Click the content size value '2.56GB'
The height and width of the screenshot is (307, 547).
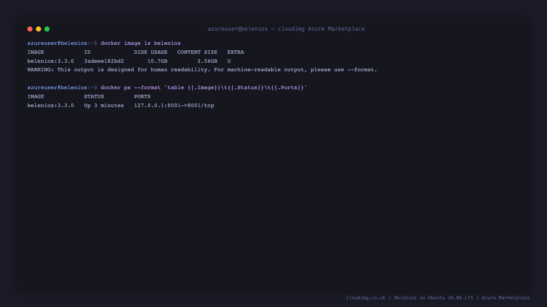click(207, 61)
